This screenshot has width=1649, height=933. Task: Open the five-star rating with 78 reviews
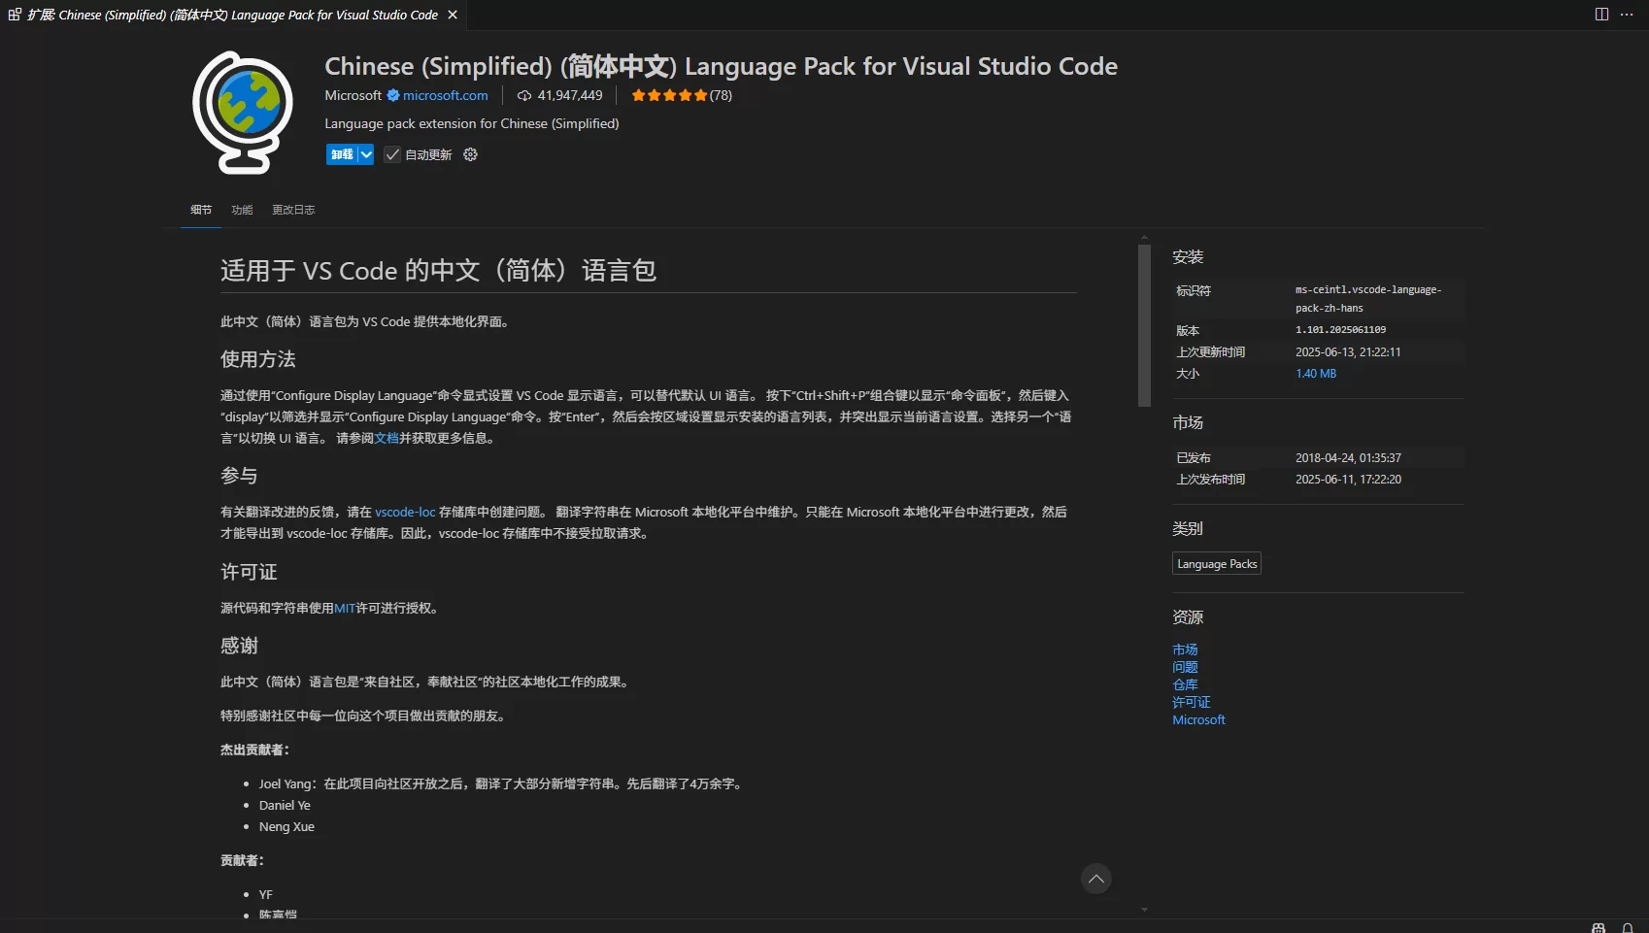(682, 95)
